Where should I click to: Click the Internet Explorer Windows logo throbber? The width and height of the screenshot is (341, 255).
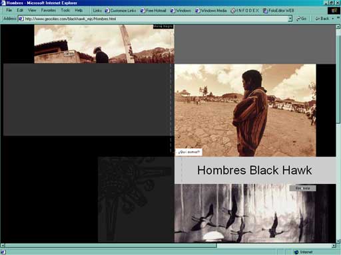pyautogui.click(x=334, y=11)
